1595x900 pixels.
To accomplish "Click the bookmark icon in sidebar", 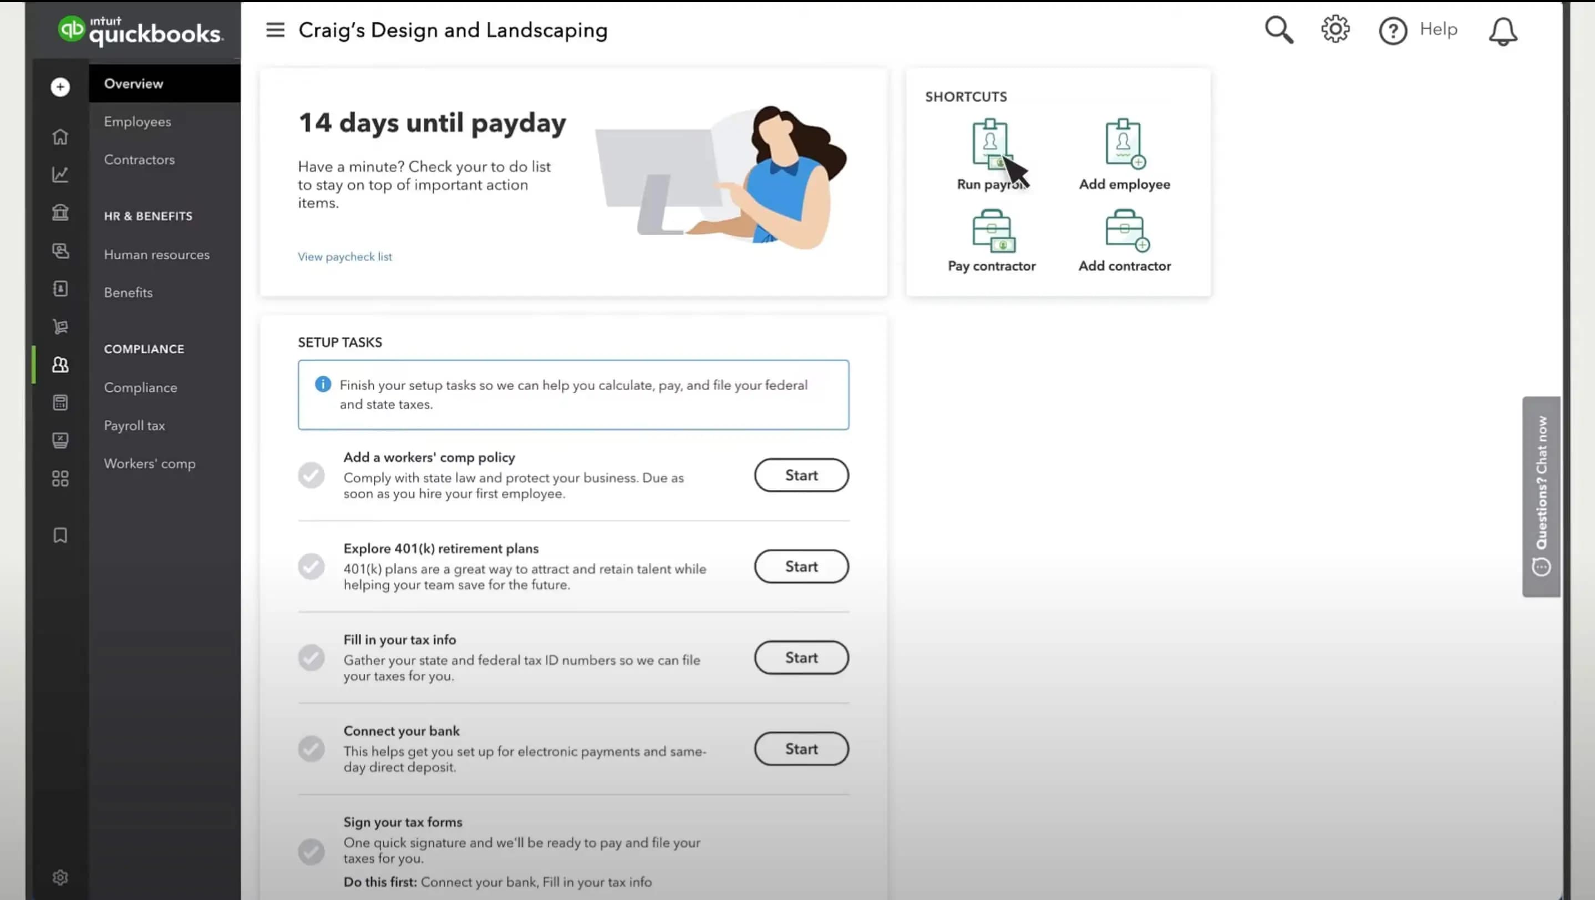I will pyautogui.click(x=60, y=535).
